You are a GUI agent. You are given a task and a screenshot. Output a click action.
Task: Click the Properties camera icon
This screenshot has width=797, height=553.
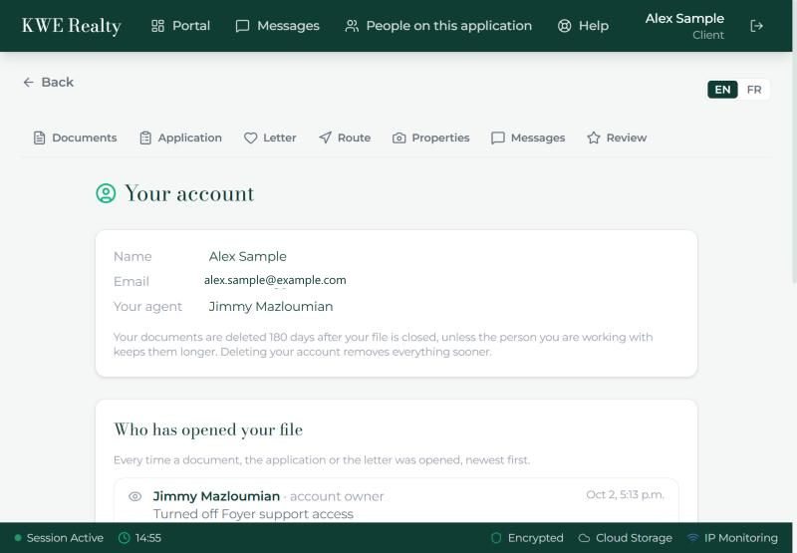(x=399, y=138)
